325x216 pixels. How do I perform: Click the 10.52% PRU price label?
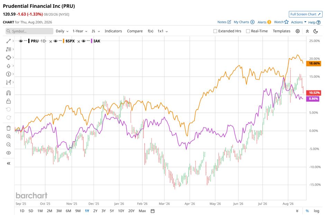tap(314, 93)
